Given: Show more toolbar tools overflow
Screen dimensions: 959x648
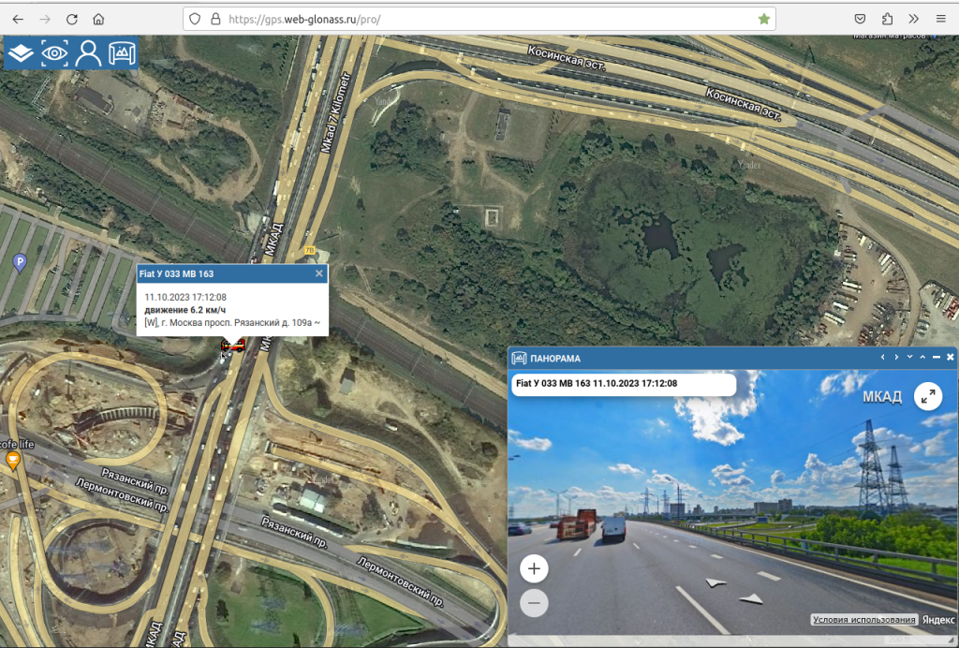Looking at the screenshot, I should [914, 19].
